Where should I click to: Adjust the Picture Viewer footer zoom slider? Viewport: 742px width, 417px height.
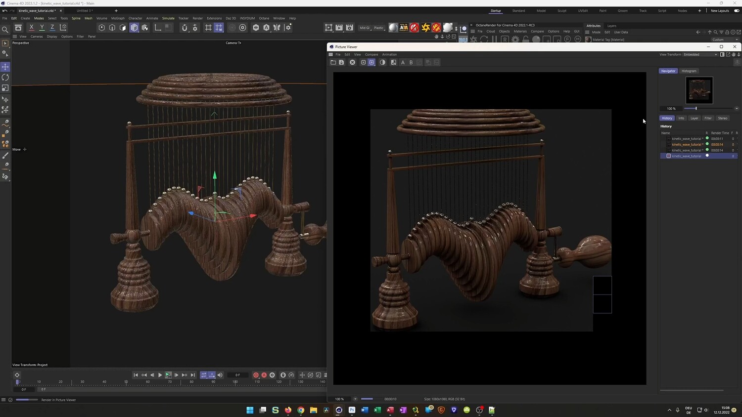[372, 399]
